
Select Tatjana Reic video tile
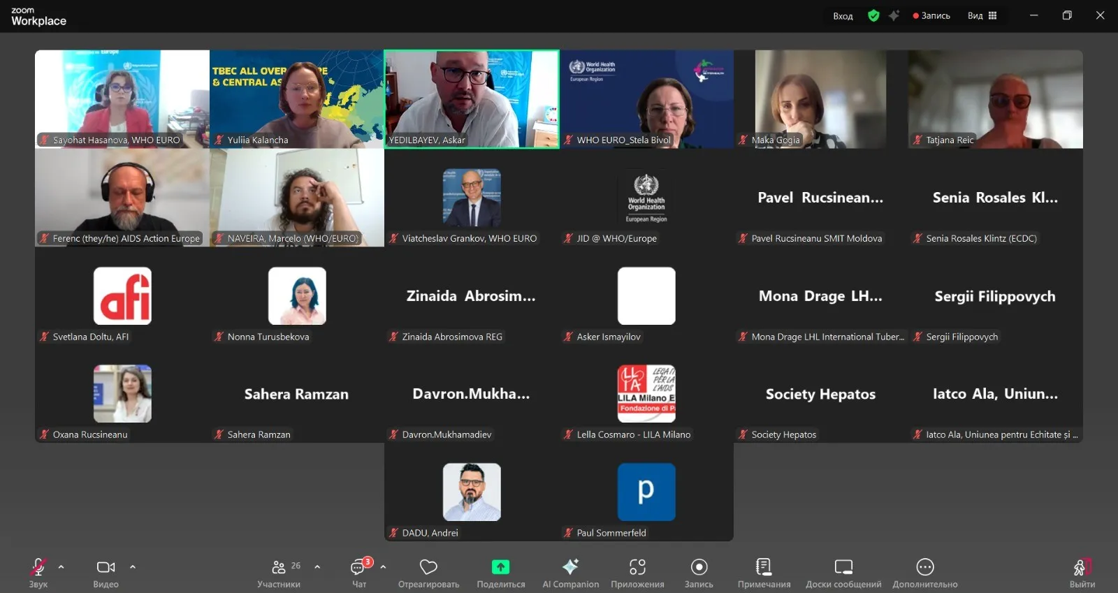tap(996, 99)
